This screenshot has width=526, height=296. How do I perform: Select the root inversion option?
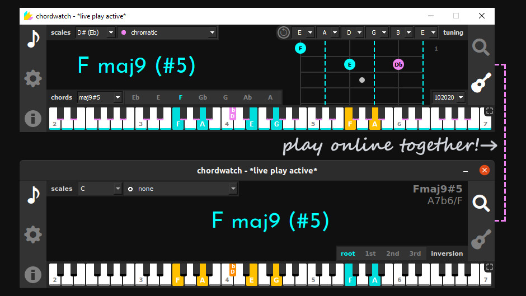(x=348, y=253)
